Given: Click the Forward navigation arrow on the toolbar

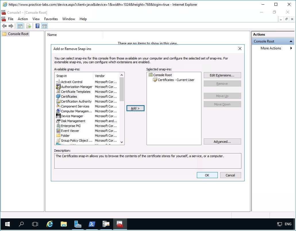Looking at the screenshot, I should (11, 26).
